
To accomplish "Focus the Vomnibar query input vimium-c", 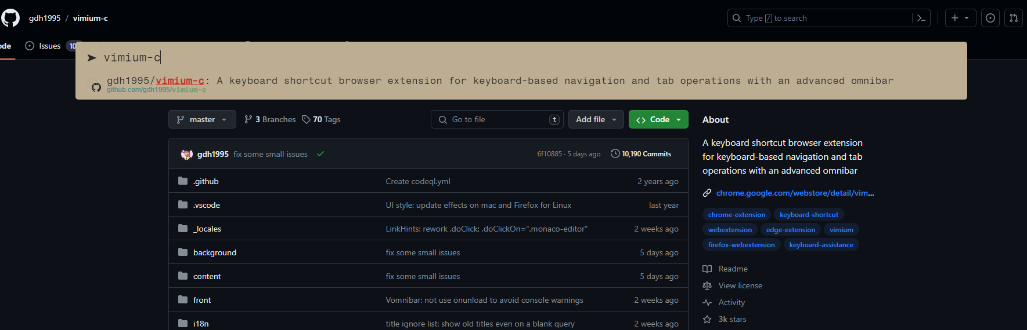I will [x=521, y=57].
